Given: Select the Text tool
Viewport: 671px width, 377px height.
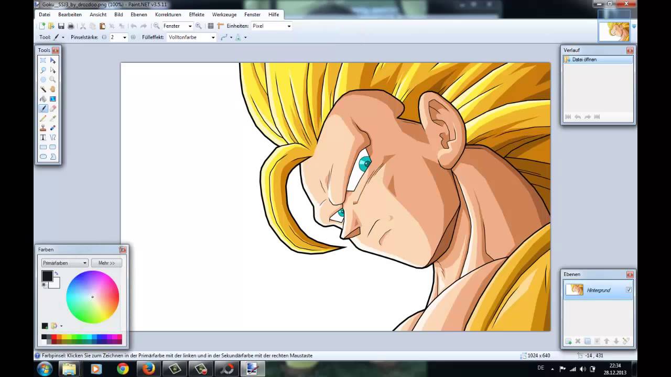Looking at the screenshot, I should point(43,138).
